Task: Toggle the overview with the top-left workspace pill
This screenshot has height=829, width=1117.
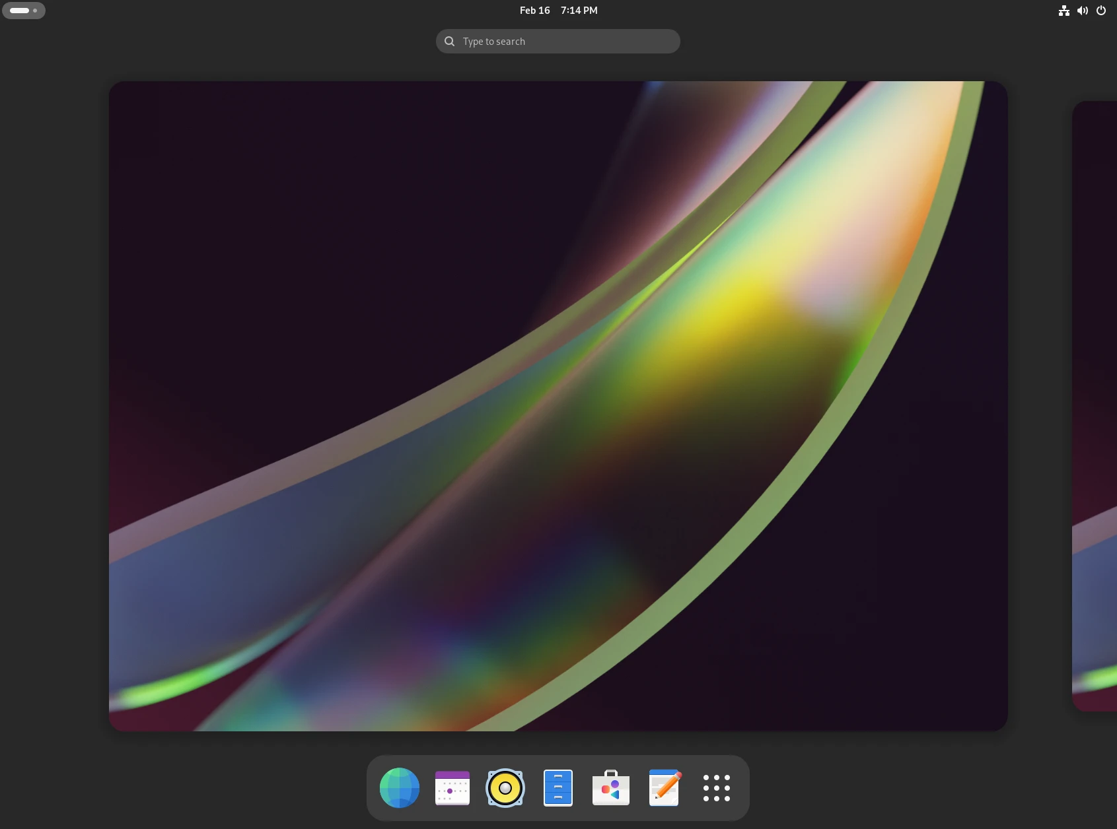Action: click(x=20, y=11)
